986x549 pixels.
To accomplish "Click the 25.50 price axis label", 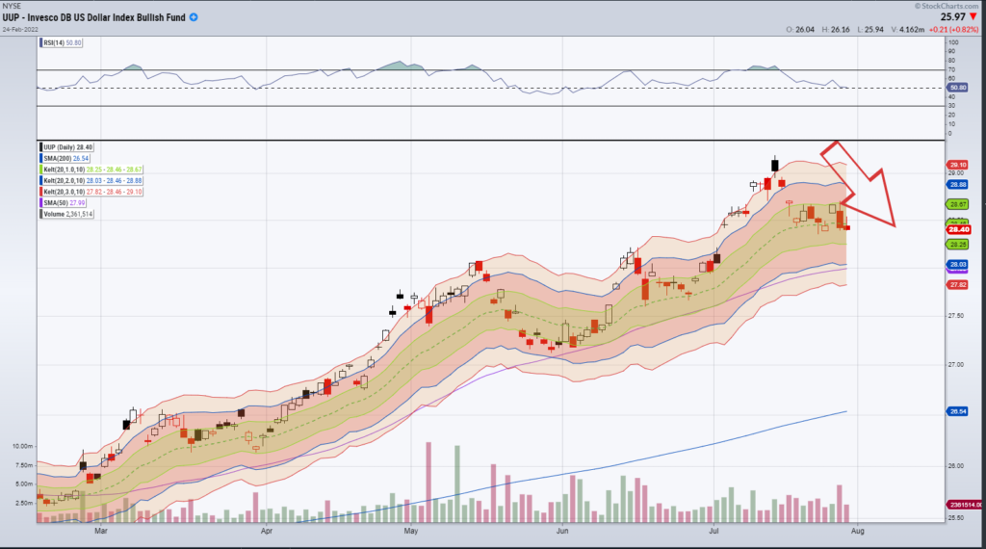I will tap(956, 518).
